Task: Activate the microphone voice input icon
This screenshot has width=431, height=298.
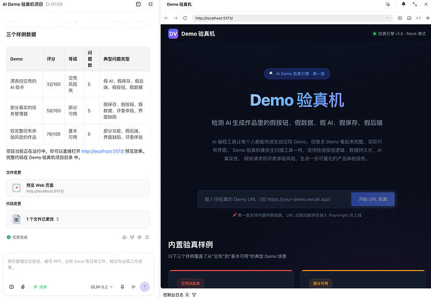Action: pyautogui.click(x=122, y=287)
